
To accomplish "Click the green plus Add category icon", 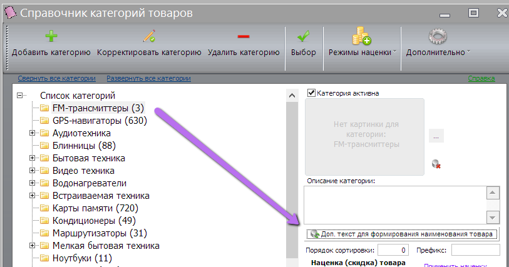I will point(51,36).
